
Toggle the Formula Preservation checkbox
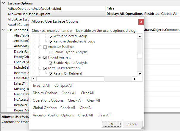pos(45,68)
